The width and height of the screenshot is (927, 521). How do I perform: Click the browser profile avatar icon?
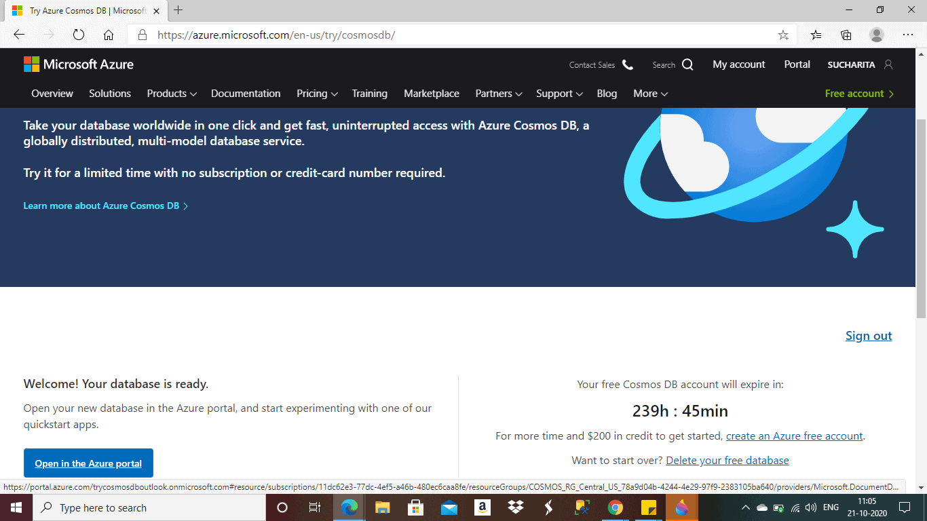[x=877, y=35]
